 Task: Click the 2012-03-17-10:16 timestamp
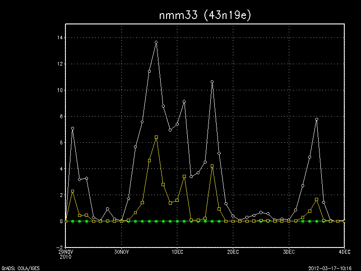330,268
